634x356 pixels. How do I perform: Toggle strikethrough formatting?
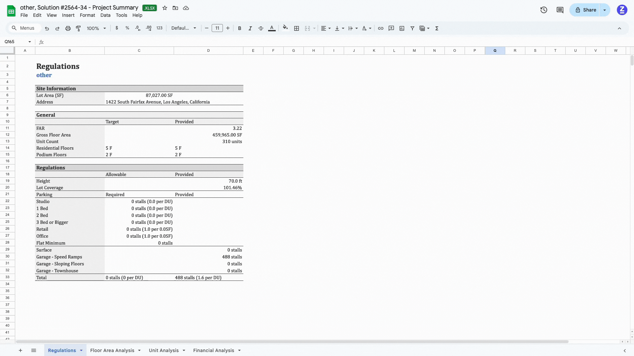coord(261,28)
